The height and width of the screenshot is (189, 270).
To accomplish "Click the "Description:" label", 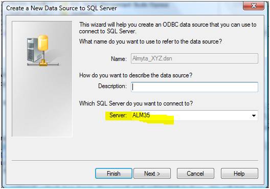I will point(112,86).
